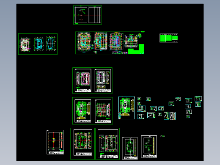Select the first colorful assembly plan view

84,41
